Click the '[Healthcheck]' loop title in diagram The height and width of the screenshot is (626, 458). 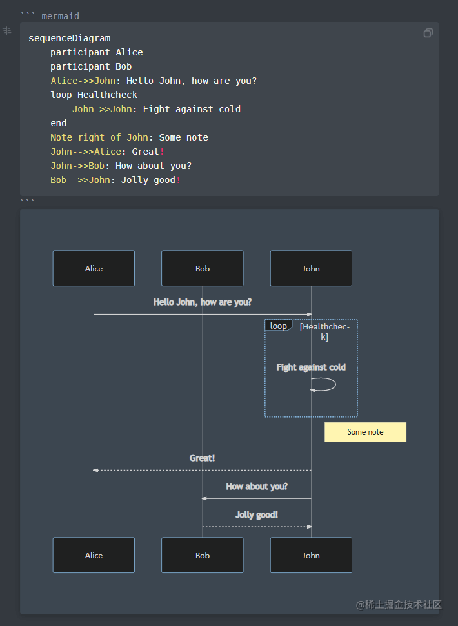point(324,331)
